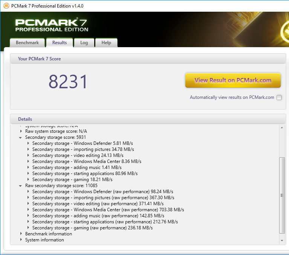Expand adding music 1.41 MB/s row
The image size is (289, 255).
click(28, 167)
